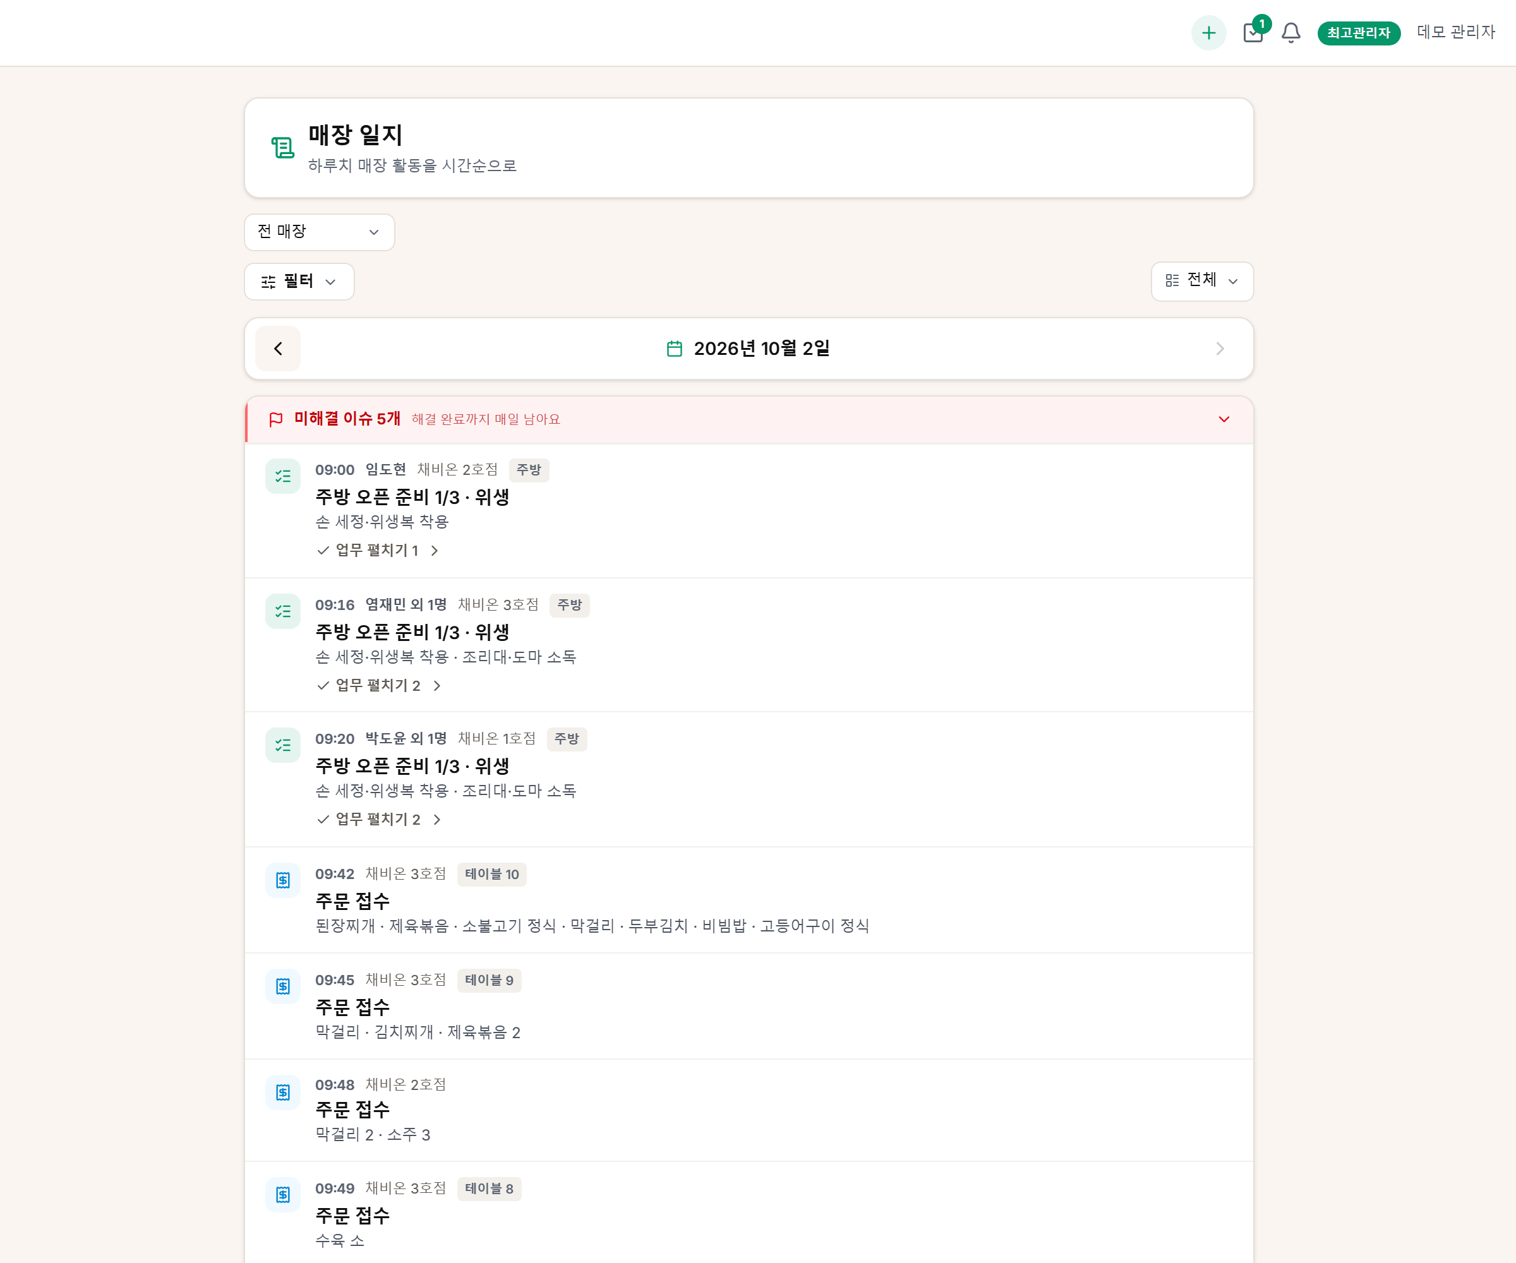Click 주방 tag on 09:00 entry
Screen dimensions: 1516x1263
click(x=529, y=470)
